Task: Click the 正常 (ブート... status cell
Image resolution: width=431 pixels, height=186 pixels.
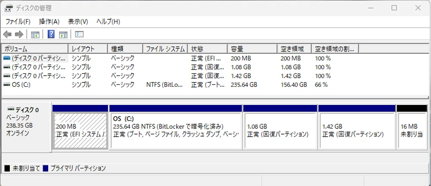Action: tap(208, 85)
